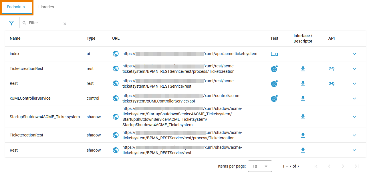
Task: Expand the xUMLControllerService row details
Action: tap(354, 98)
